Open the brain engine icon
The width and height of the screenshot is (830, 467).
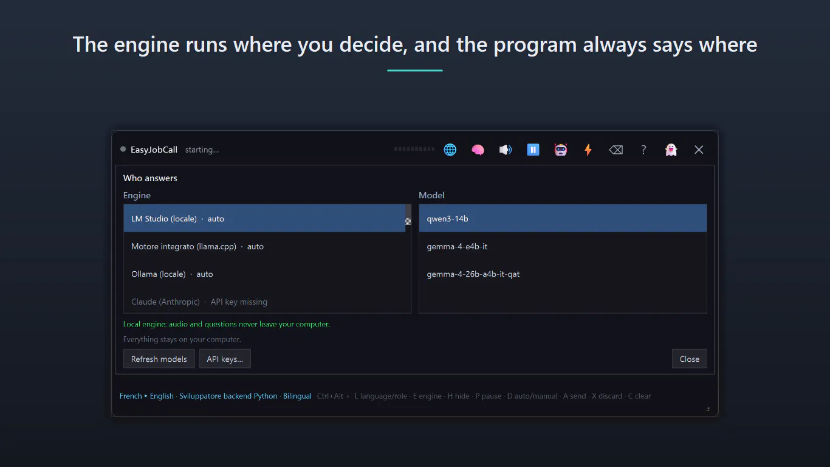click(x=478, y=150)
